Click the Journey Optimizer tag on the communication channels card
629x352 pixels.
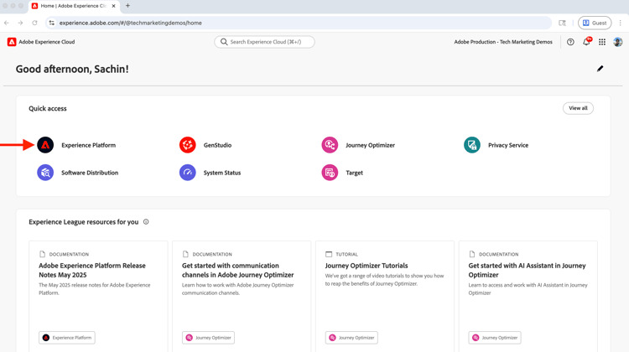point(208,338)
